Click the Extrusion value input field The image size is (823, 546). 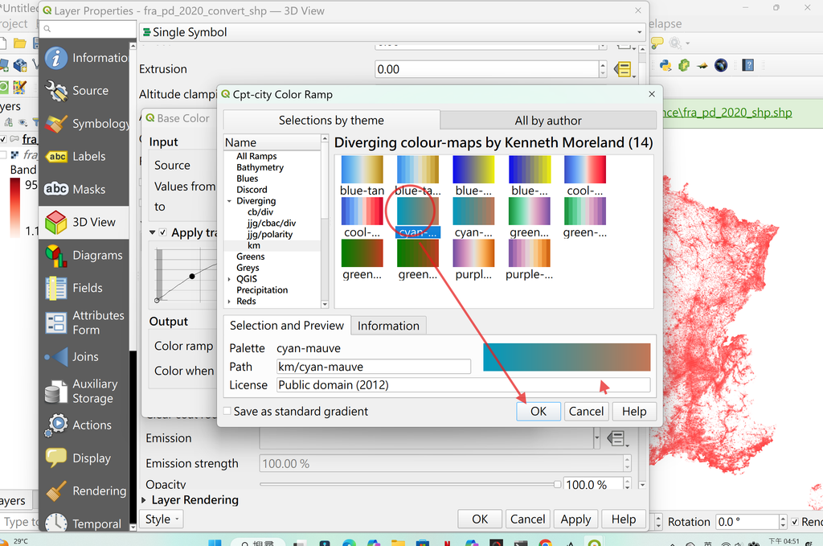[486, 69]
